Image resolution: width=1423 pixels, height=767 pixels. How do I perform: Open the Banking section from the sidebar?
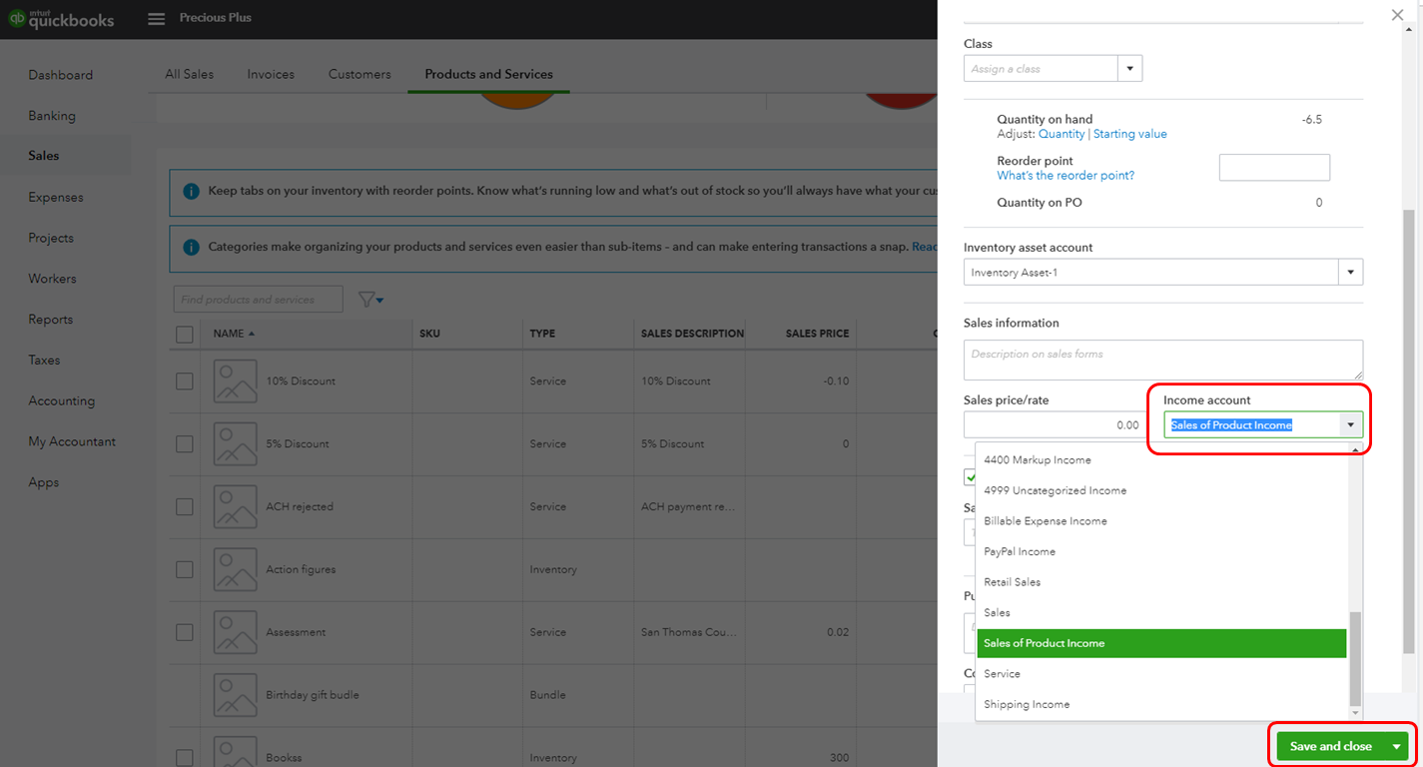point(53,115)
